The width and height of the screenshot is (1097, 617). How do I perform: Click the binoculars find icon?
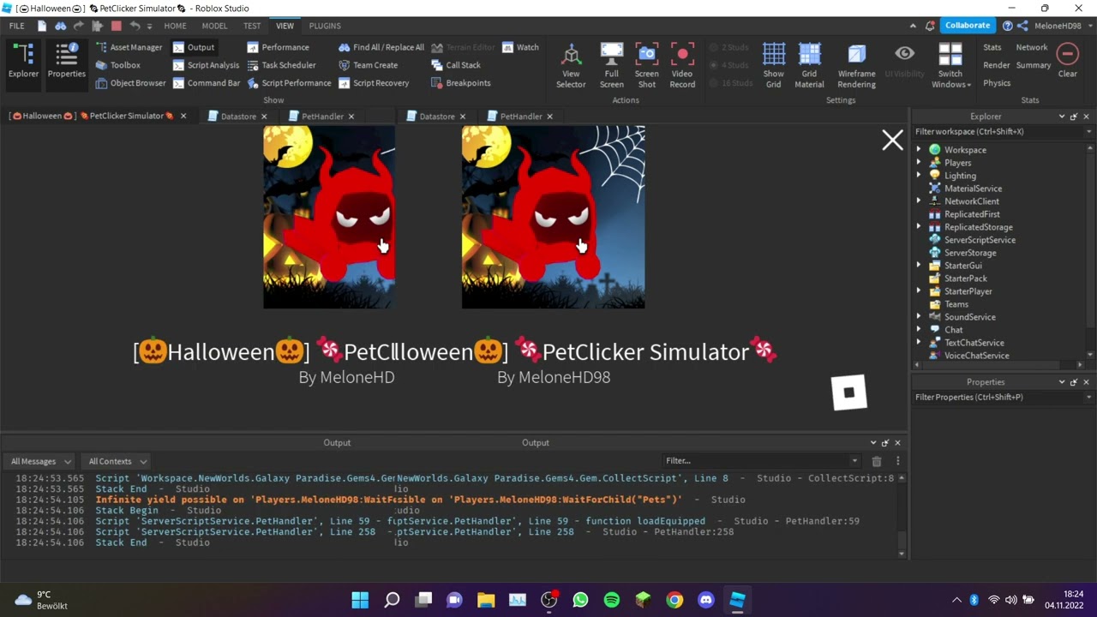tap(61, 26)
